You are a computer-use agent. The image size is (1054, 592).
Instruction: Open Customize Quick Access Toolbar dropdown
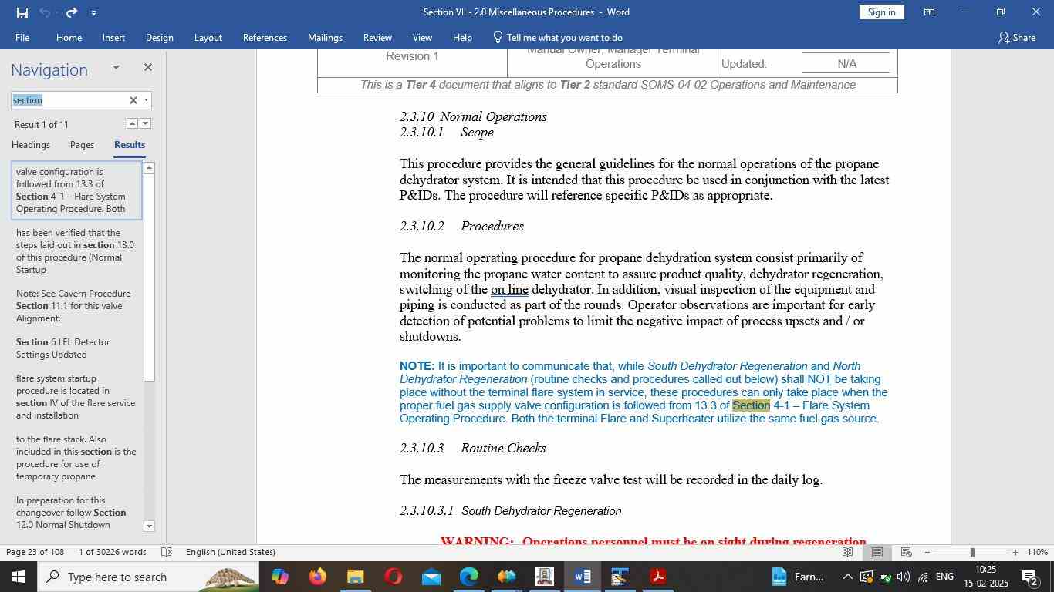pos(93,12)
